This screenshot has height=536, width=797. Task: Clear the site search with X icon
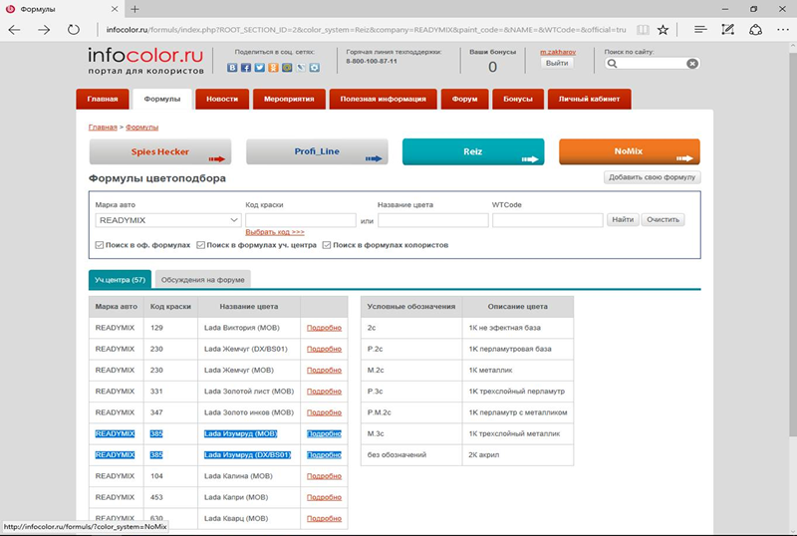pyautogui.click(x=691, y=64)
